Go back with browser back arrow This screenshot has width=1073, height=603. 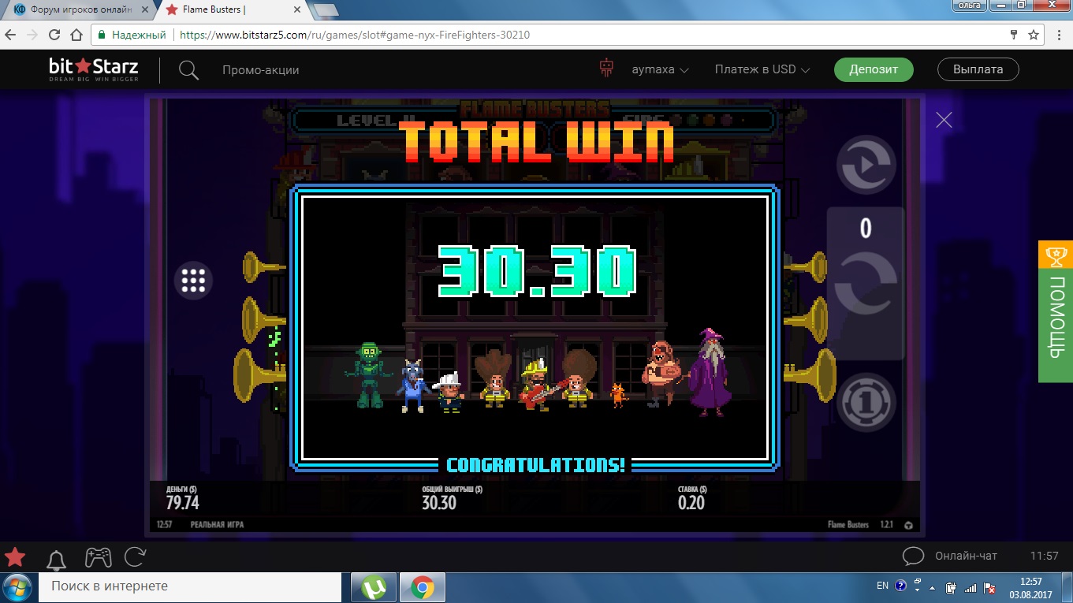pos(11,35)
